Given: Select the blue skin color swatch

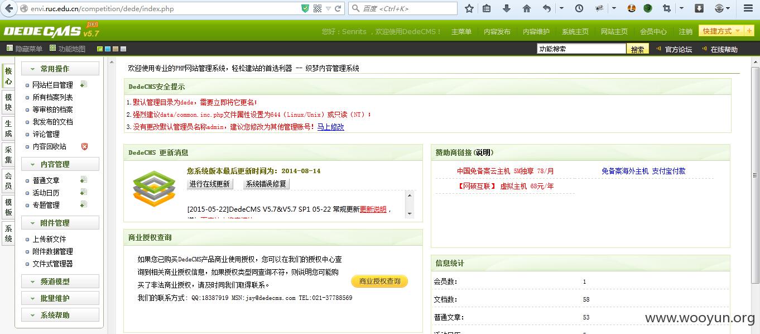Looking at the screenshot, I should [108, 49].
